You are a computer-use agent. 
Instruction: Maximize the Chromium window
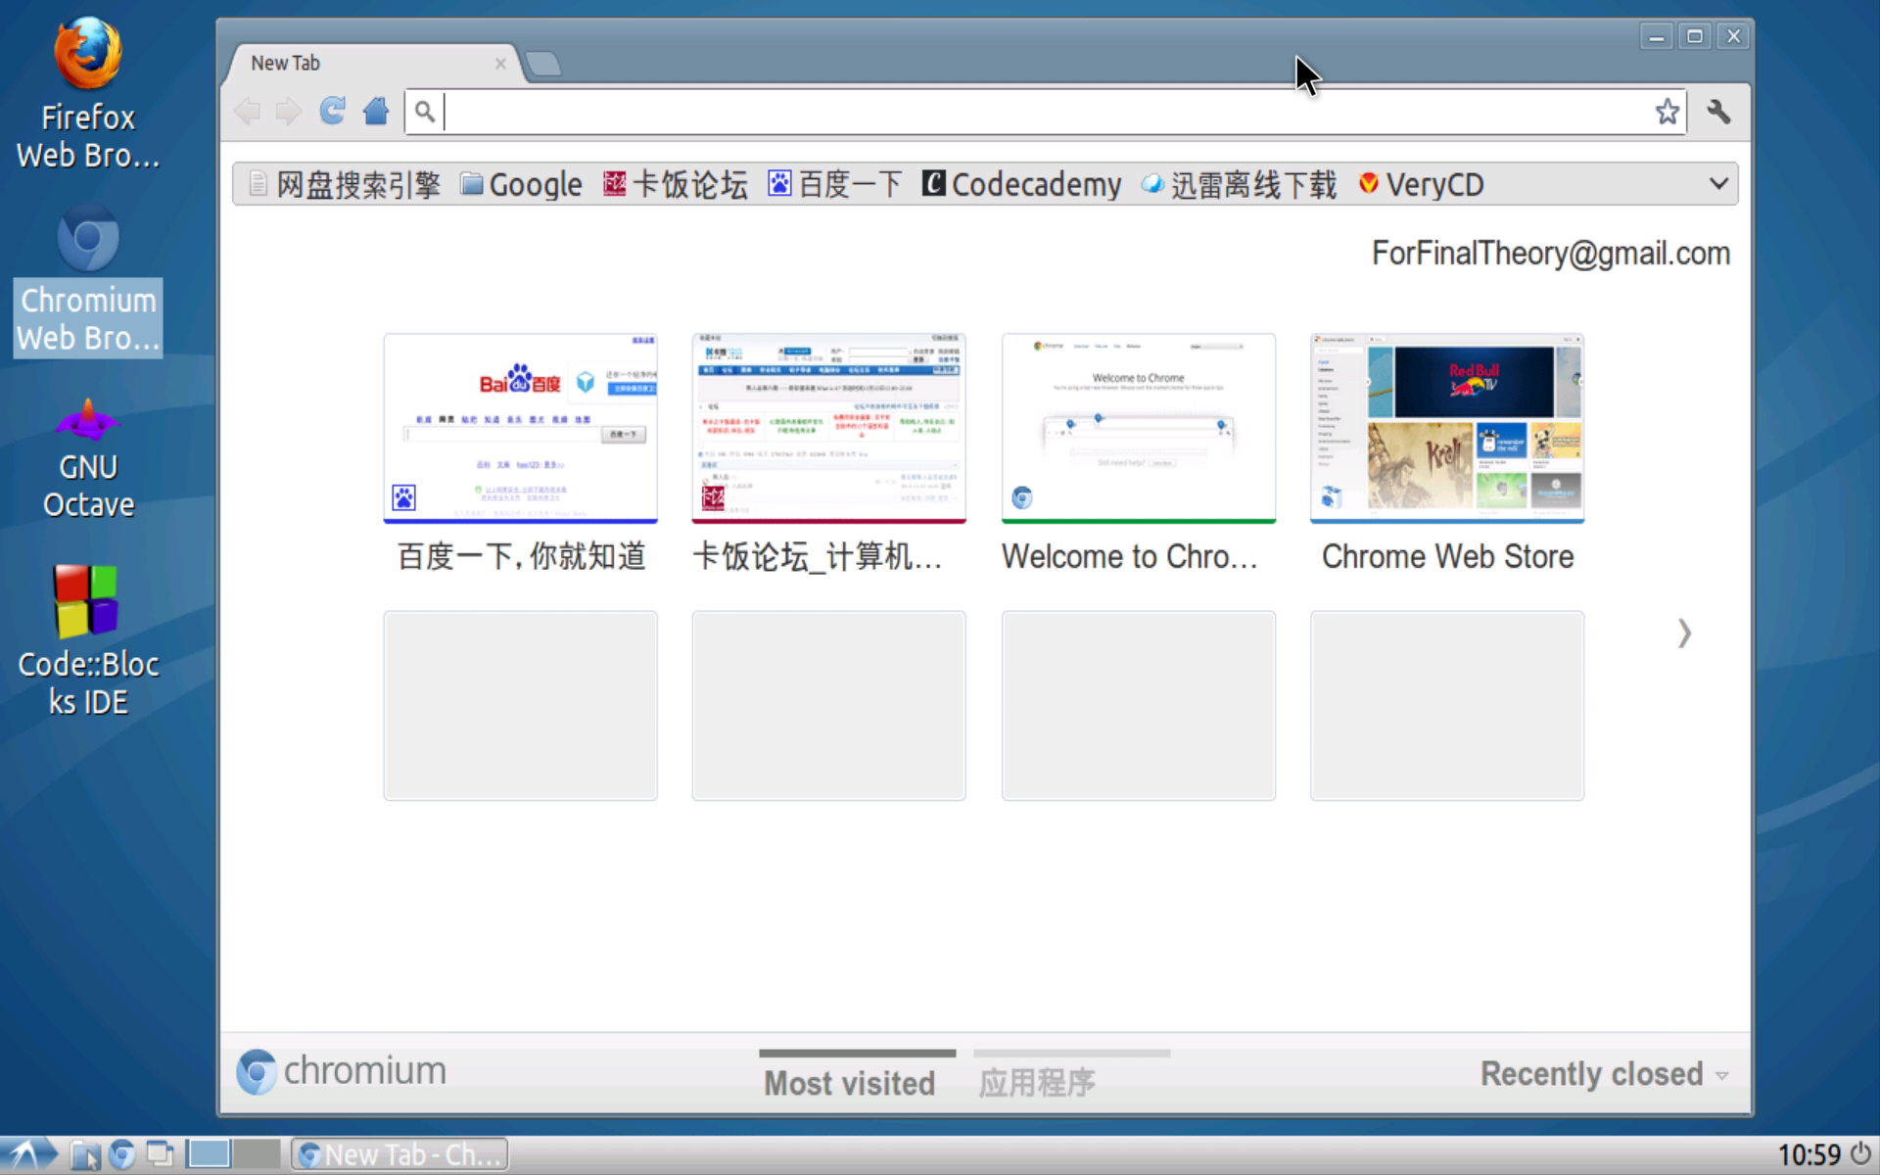click(1695, 37)
